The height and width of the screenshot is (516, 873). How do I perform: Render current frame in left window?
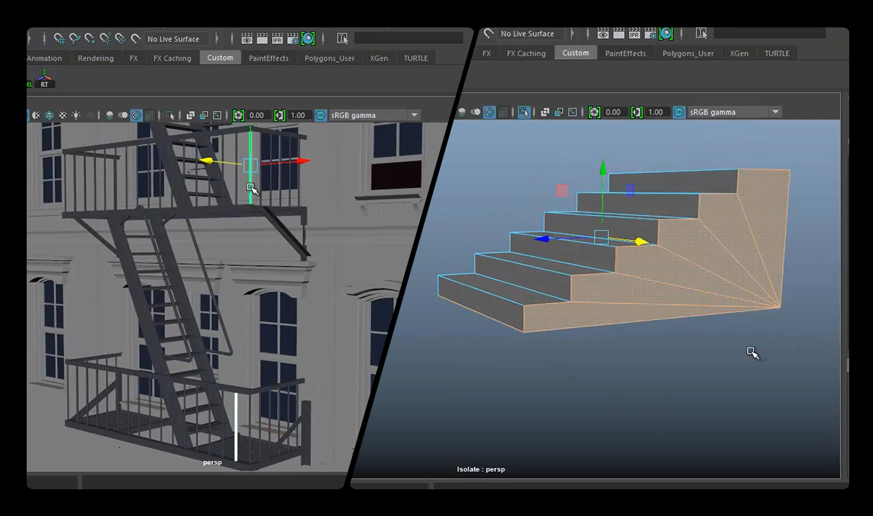(262, 39)
